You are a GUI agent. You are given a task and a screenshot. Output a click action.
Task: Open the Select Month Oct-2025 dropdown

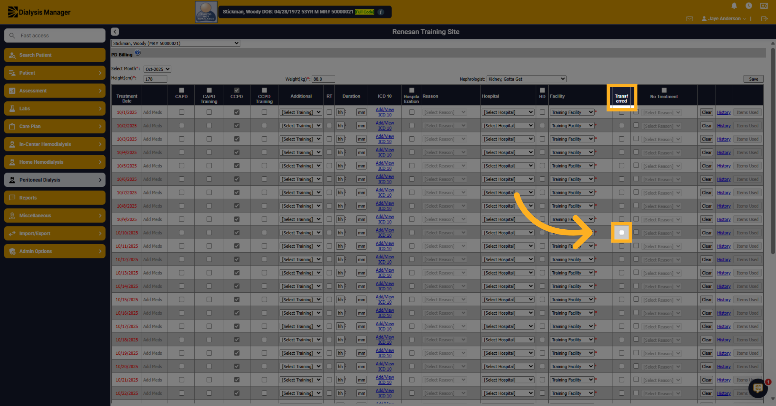[157, 69]
